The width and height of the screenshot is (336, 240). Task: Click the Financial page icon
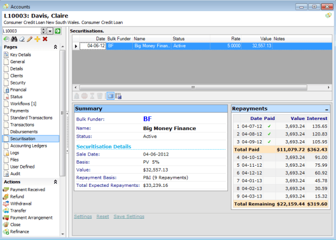click(x=6, y=90)
